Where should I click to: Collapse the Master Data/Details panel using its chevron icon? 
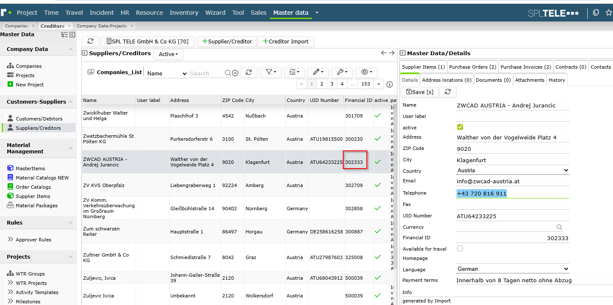coord(403,53)
